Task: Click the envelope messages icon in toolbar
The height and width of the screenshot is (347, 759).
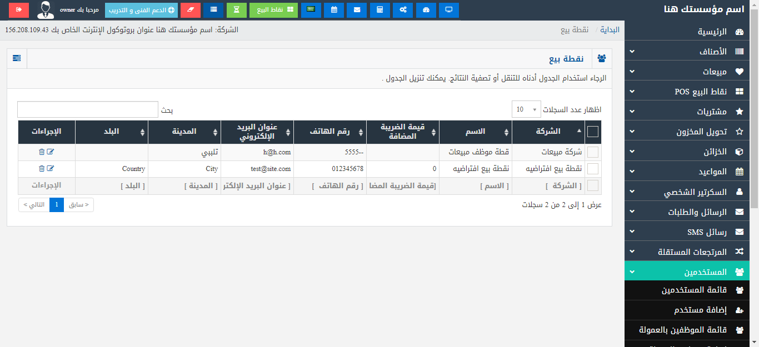Action: (x=357, y=10)
